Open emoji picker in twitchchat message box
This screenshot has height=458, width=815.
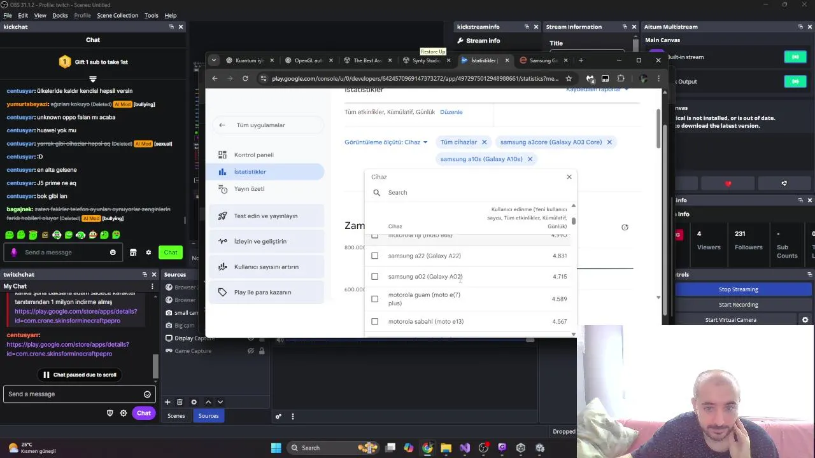click(147, 394)
